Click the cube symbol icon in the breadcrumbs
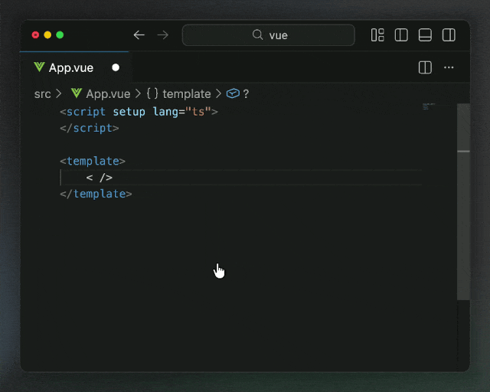The width and height of the screenshot is (490, 392). tap(233, 93)
